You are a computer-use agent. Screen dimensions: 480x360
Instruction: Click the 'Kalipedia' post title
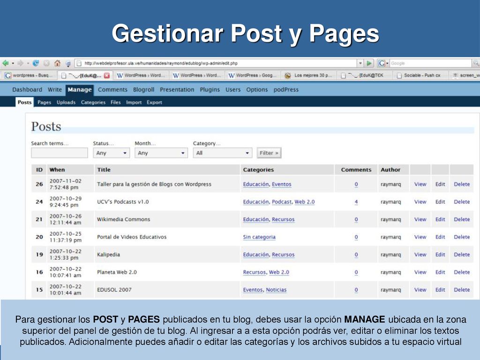pyautogui.click(x=108, y=255)
